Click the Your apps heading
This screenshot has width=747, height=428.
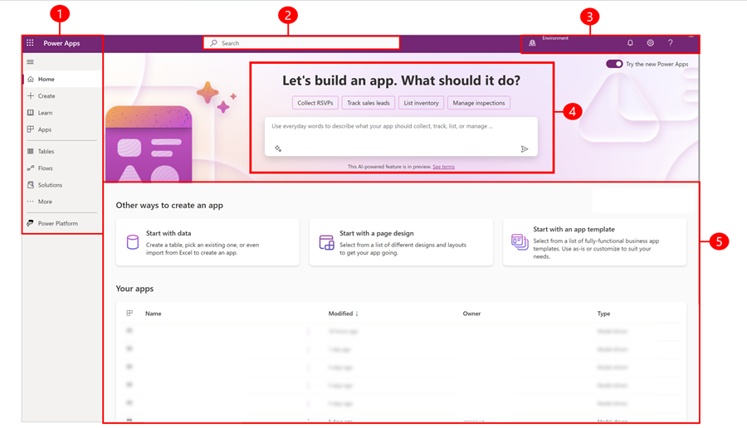pos(134,289)
